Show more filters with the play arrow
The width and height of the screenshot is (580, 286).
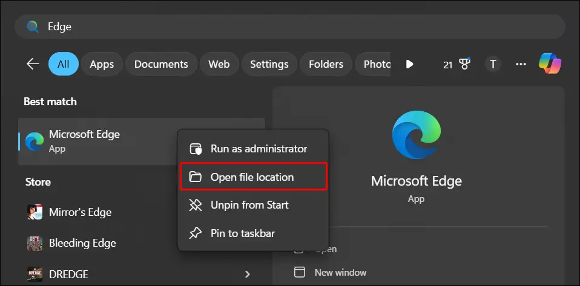click(x=409, y=64)
